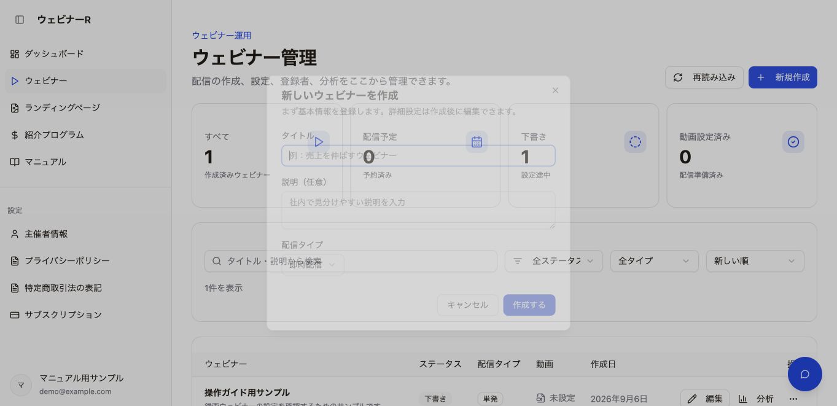This screenshot has width=837, height=406.
Task: Click the refresh icon in 再読み込み
Action: [678, 77]
